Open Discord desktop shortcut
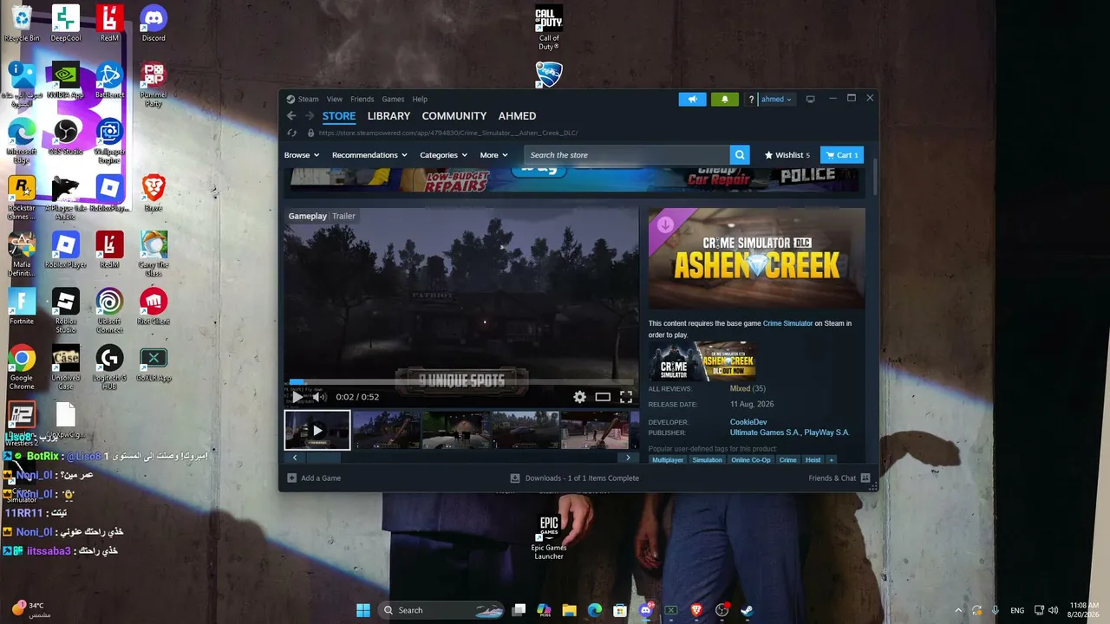Screen dimensions: 1110x624 pyautogui.click(x=153, y=23)
